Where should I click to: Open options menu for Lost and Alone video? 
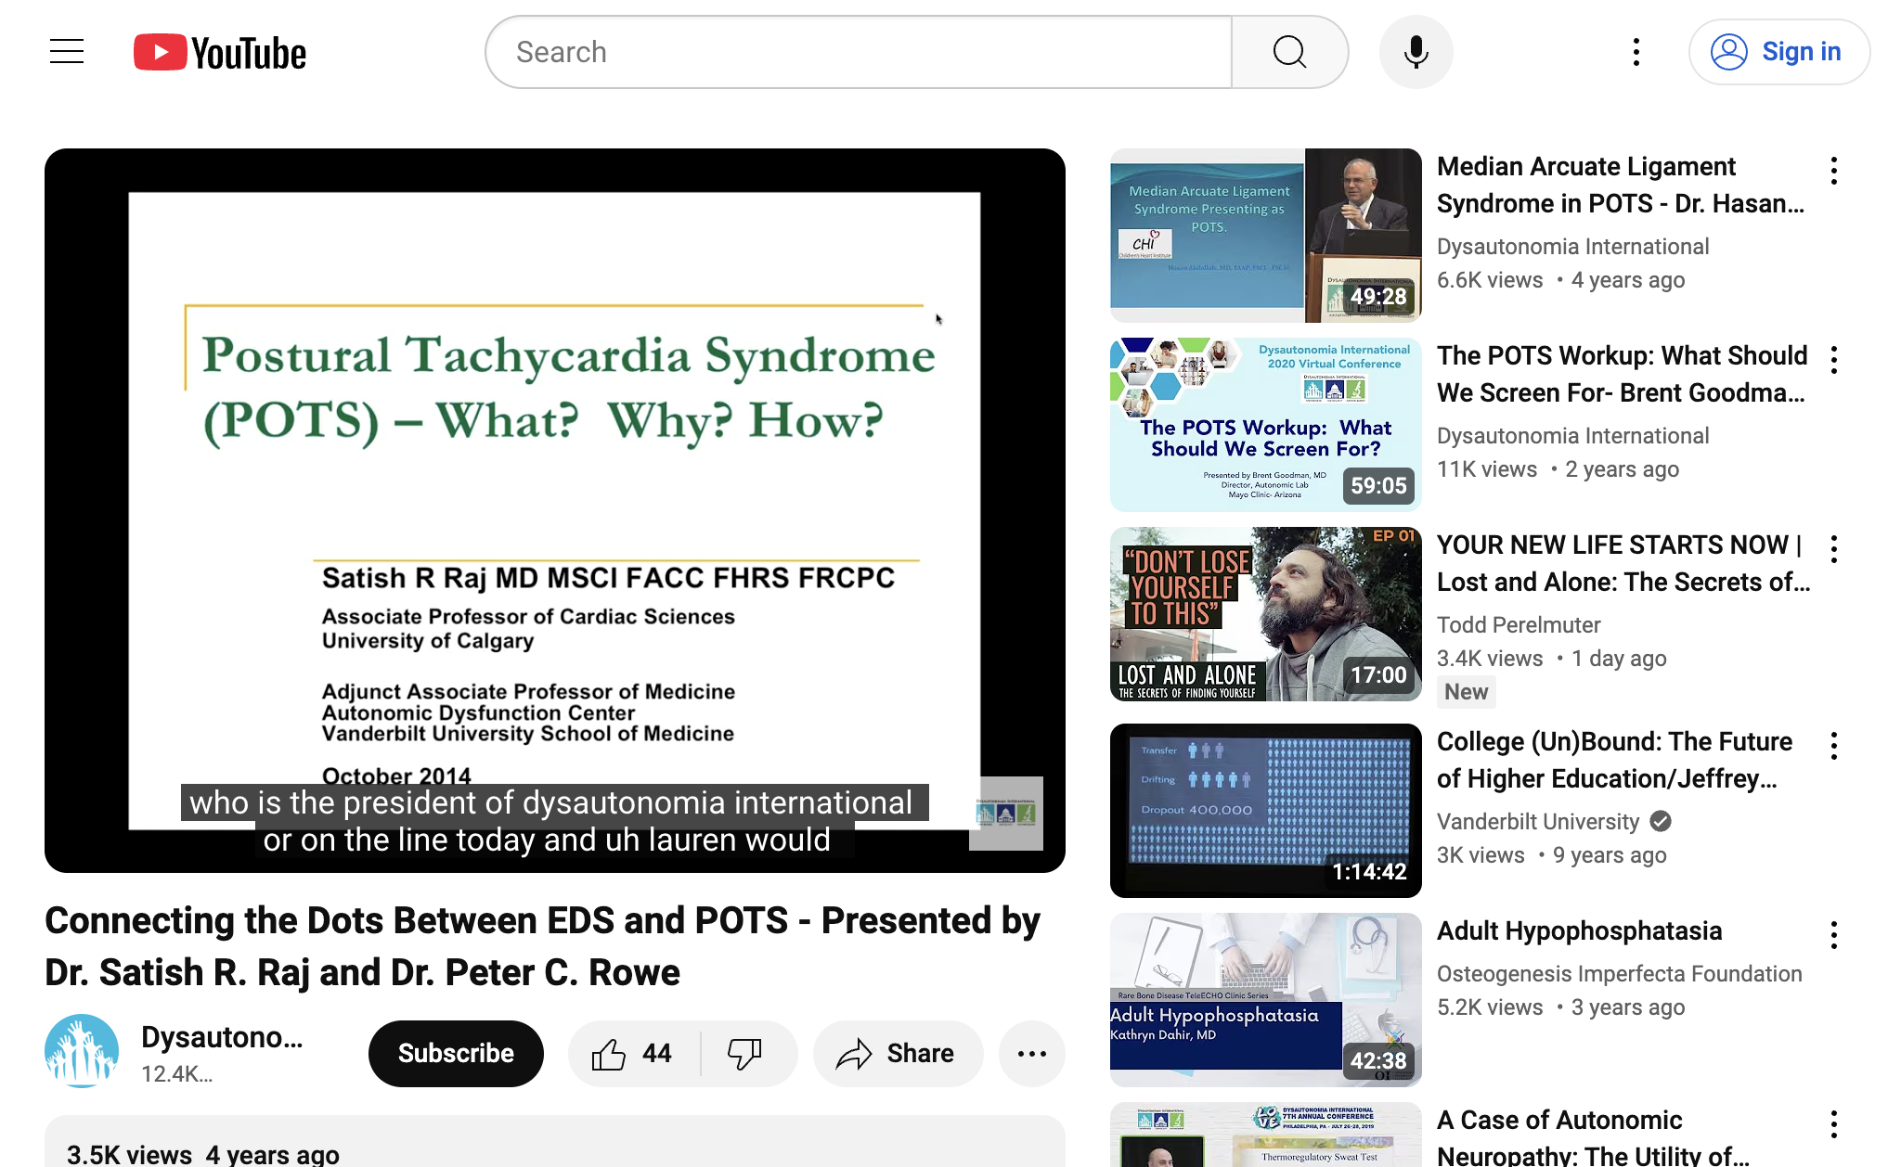1834,549
